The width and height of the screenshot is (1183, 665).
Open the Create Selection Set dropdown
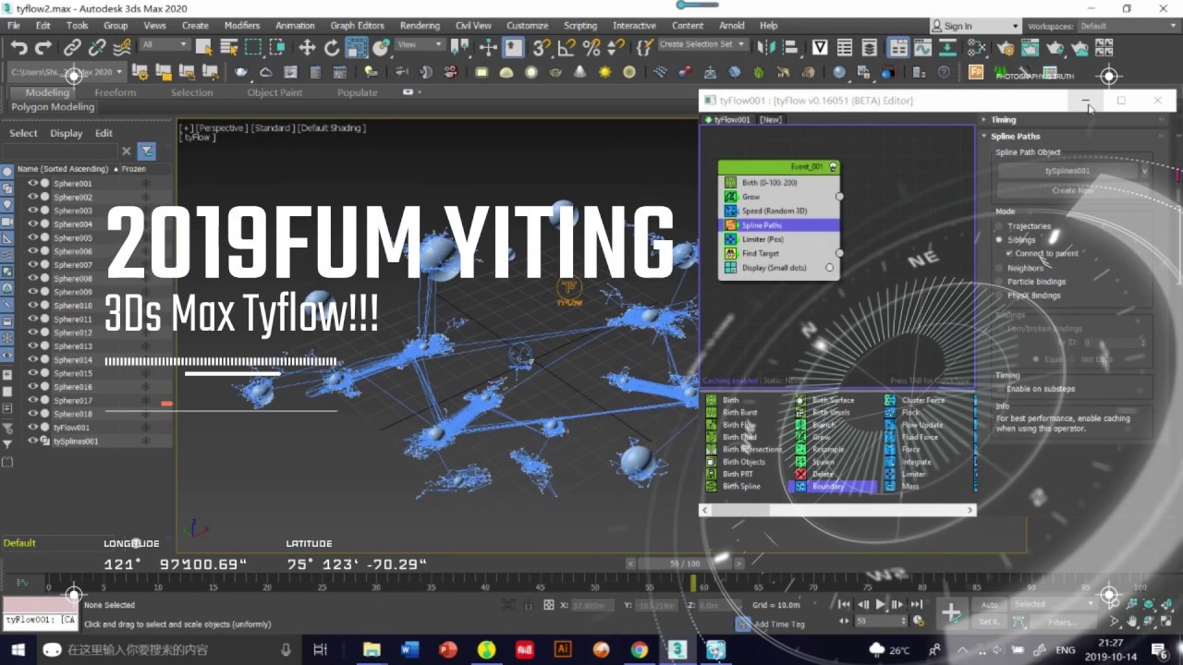(x=702, y=44)
